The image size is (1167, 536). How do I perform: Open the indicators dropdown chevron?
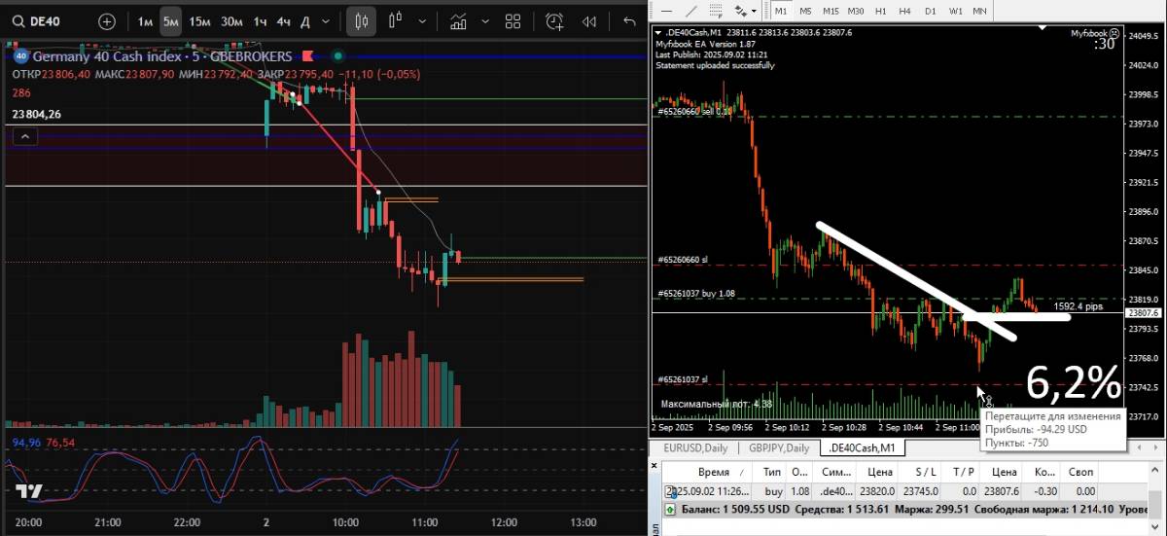pyautogui.click(x=483, y=21)
